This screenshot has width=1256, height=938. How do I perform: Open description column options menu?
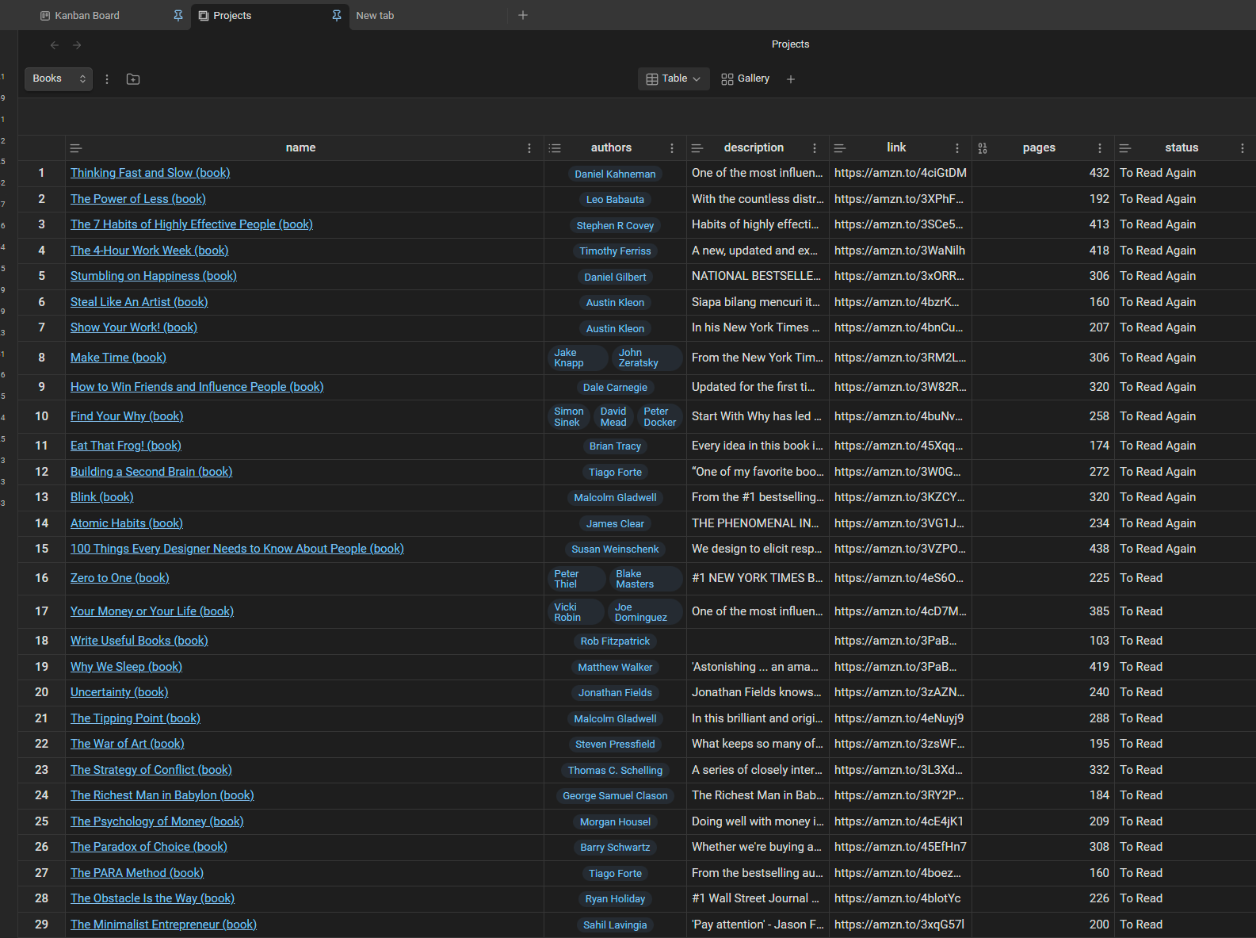tap(815, 148)
